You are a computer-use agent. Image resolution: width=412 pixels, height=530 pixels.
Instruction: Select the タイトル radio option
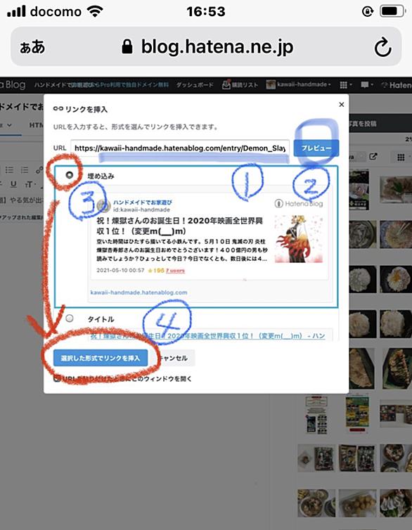(x=70, y=318)
